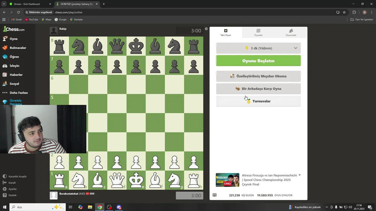Select black queen on d8
This screenshot has height=211, width=376.
[117, 46]
